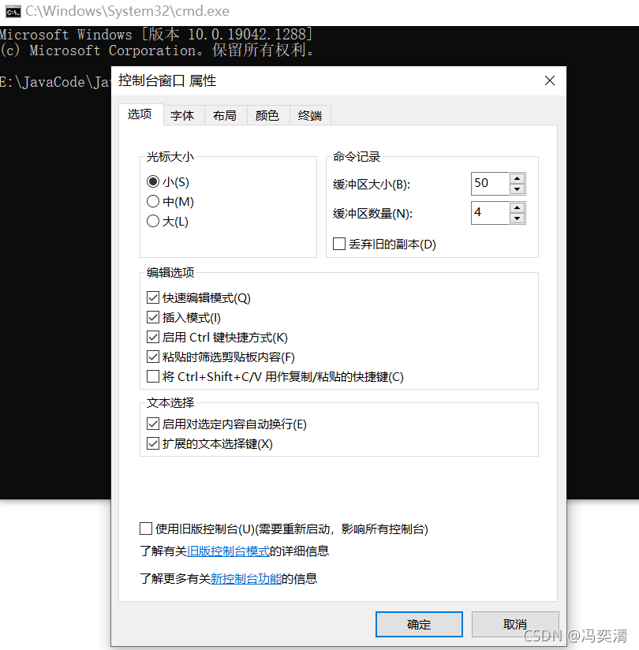
Task: Disable the 插入模式(I) checkbox
Action: coord(154,317)
